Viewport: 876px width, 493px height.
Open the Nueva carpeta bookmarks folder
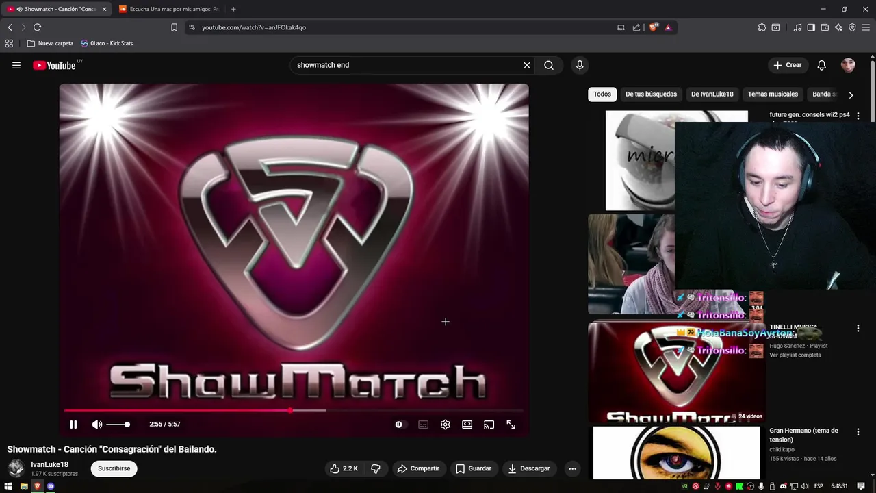tap(50, 43)
